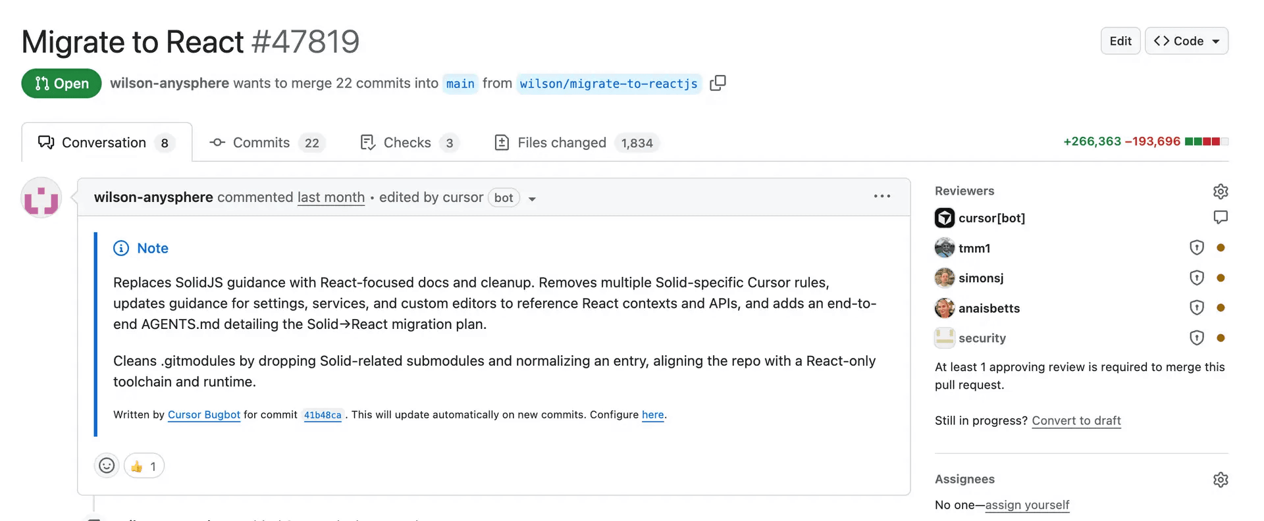Viewport: 1264px width, 521px height.
Task: Click the Convert to draft link
Action: 1076,420
